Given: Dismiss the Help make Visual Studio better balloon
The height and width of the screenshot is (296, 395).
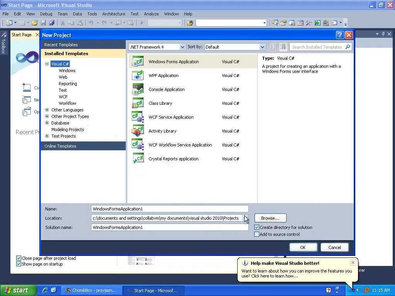Looking at the screenshot, I should 353,262.
